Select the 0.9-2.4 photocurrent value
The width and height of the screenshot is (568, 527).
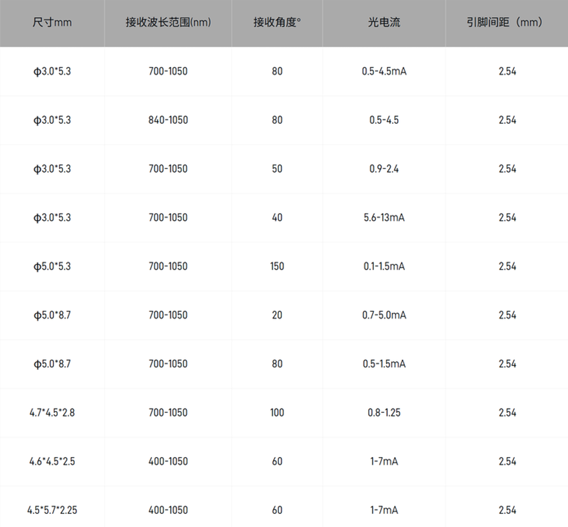tap(384, 169)
